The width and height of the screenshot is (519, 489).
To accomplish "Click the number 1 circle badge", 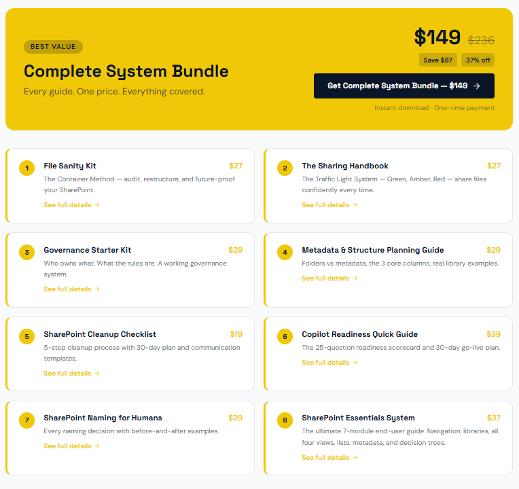I will tap(26, 168).
